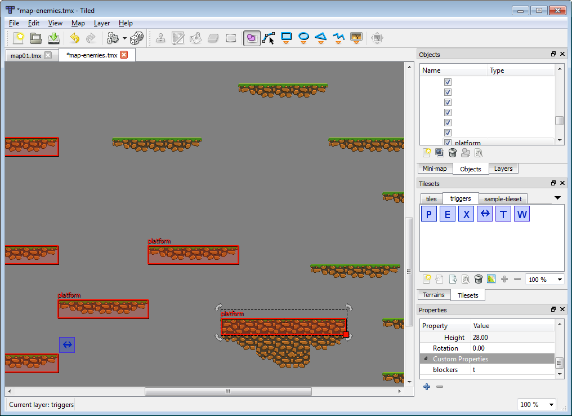Open the View menu
The width and height of the screenshot is (572, 416).
(x=55, y=23)
